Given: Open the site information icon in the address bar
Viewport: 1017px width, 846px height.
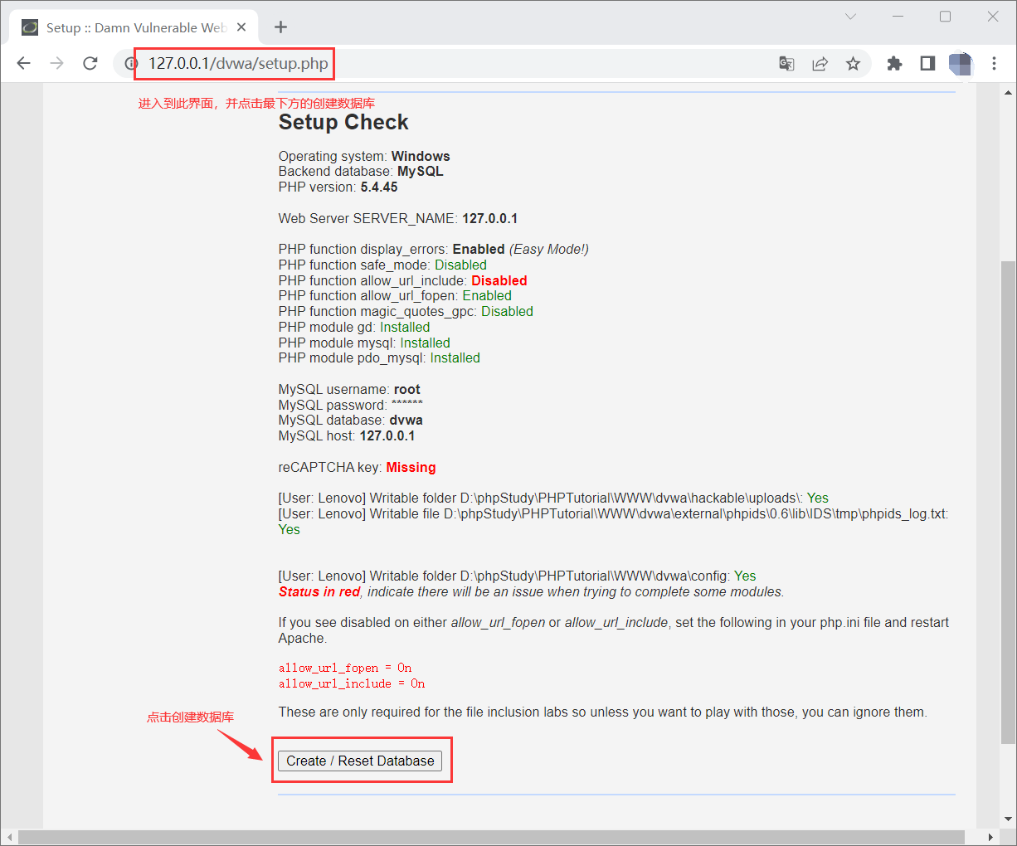Looking at the screenshot, I should tap(130, 64).
